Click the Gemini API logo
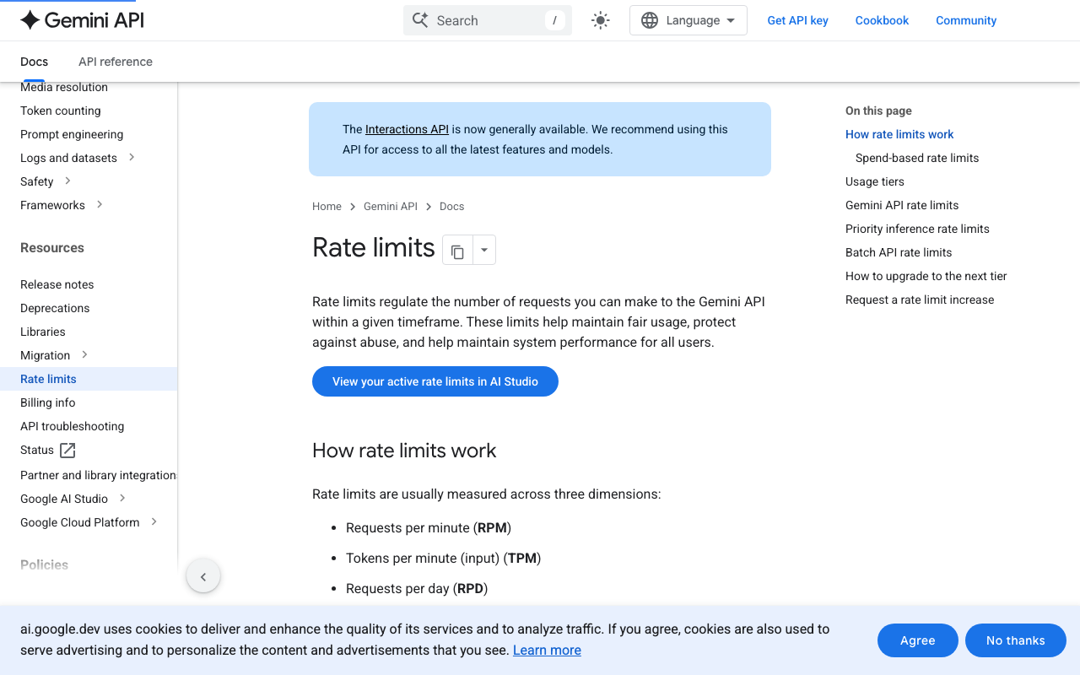Image resolution: width=1080 pixels, height=675 pixels. tap(82, 20)
